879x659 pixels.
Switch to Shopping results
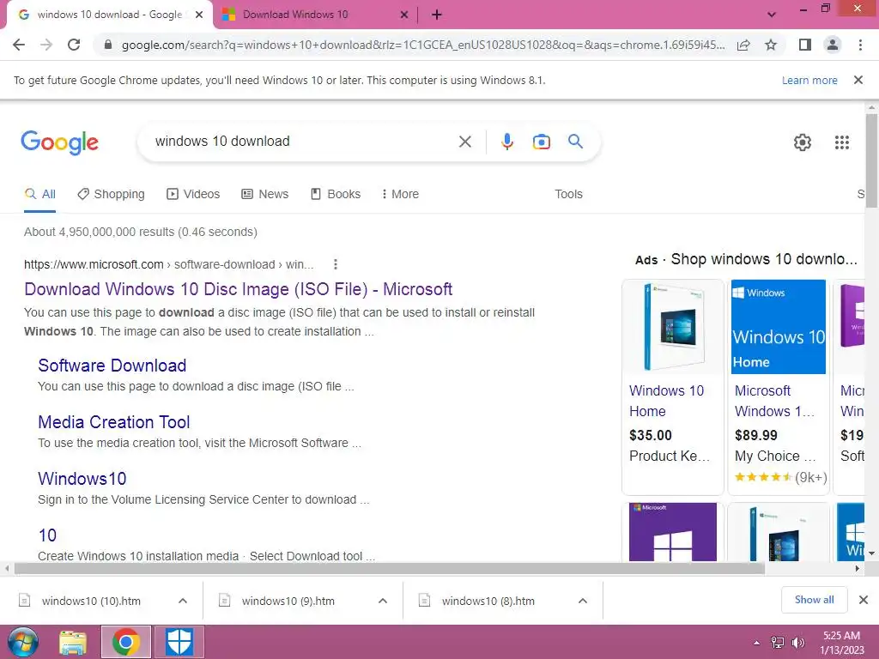(x=111, y=194)
